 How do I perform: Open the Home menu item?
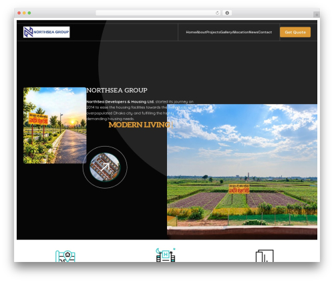click(191, 32)
